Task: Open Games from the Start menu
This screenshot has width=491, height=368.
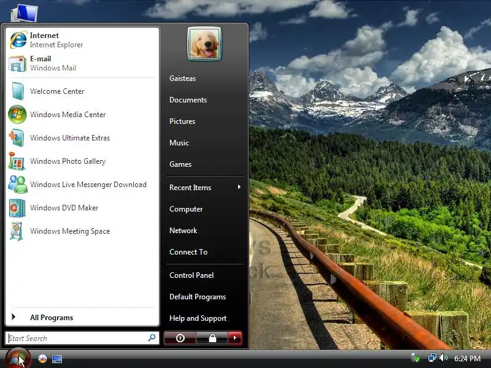Action: 180,164
